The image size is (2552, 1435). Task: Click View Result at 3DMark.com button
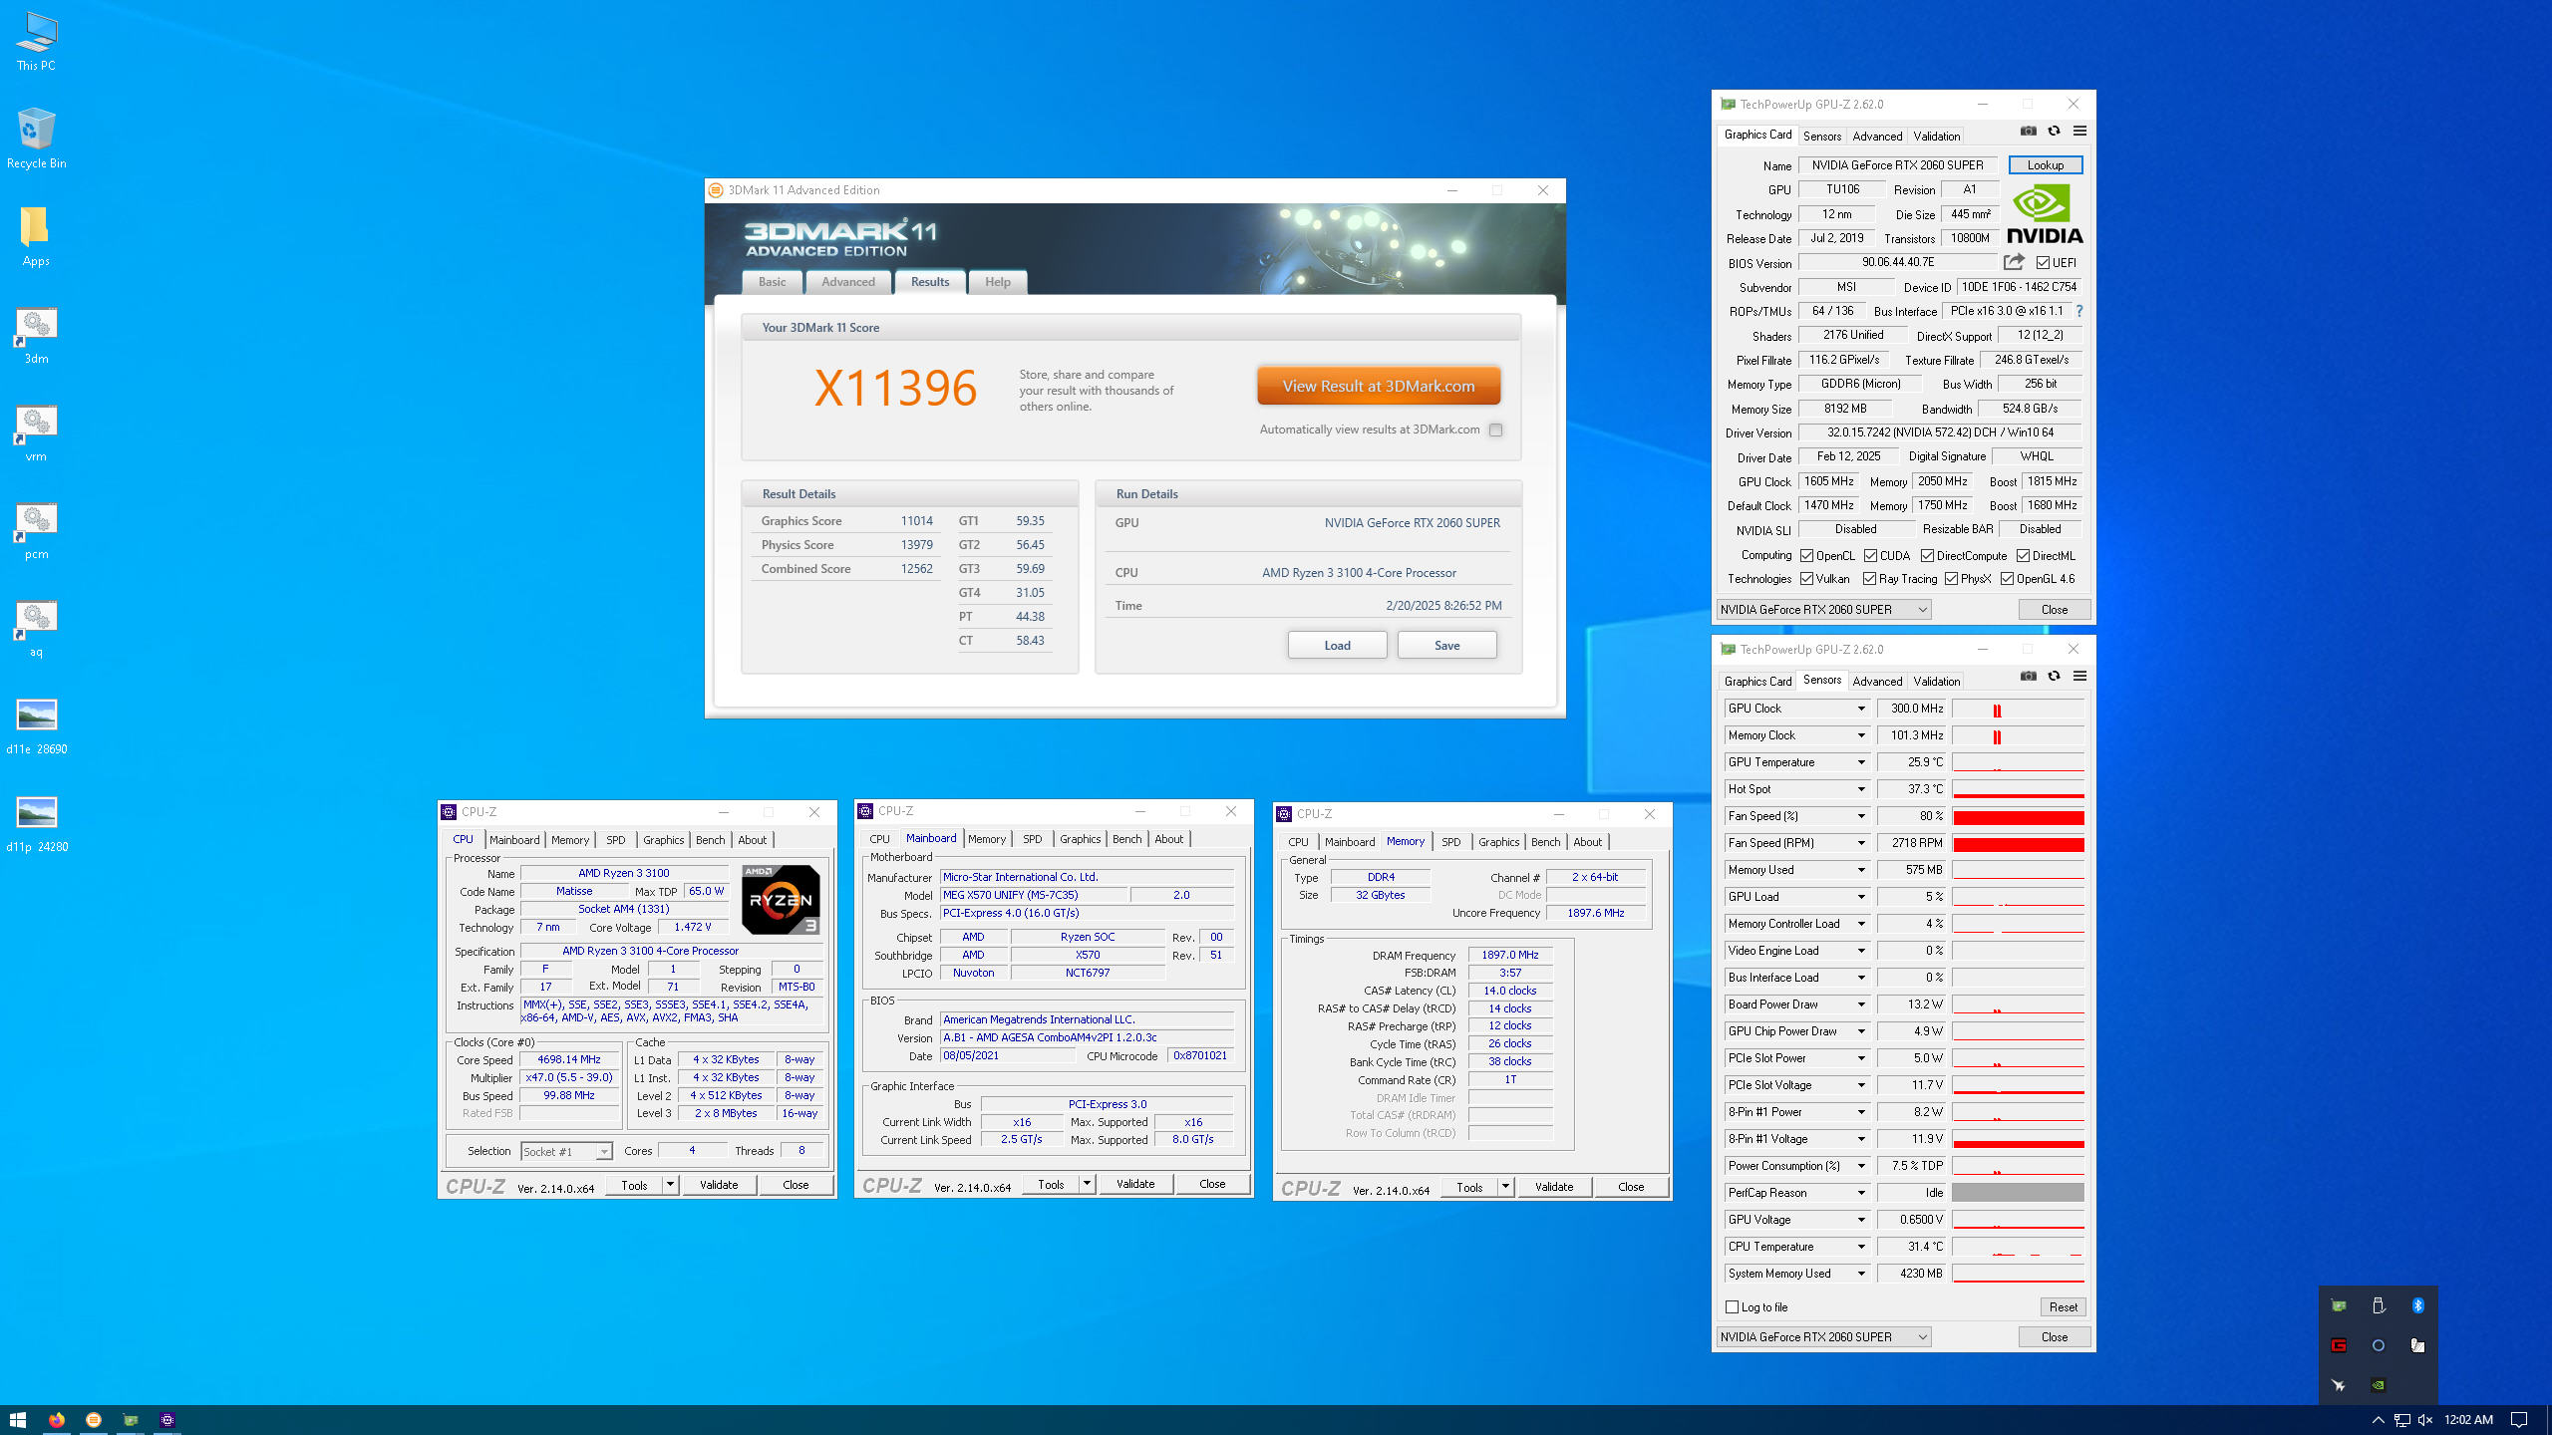(1379, 387)
